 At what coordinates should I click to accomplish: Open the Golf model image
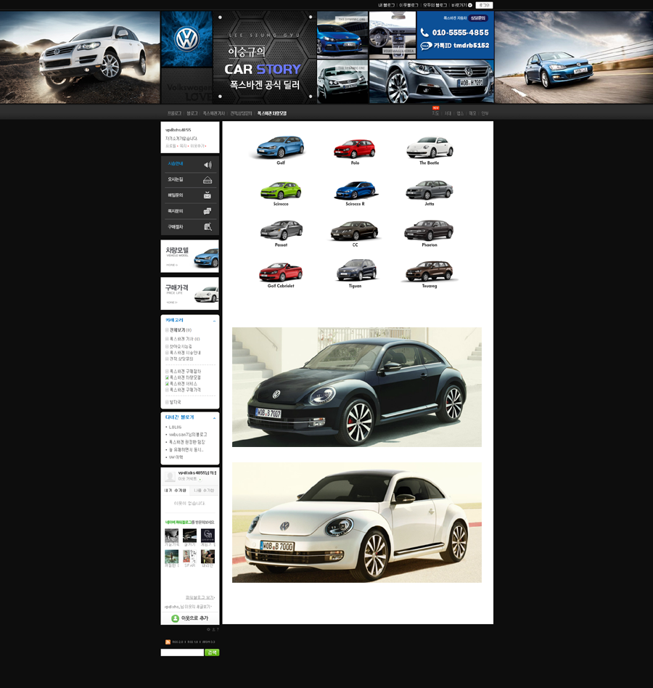280,147
